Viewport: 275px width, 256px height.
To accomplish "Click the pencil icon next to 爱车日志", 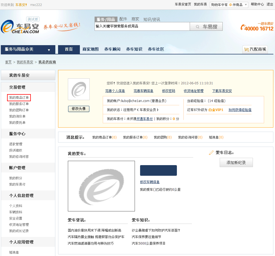I will point(211,153).
